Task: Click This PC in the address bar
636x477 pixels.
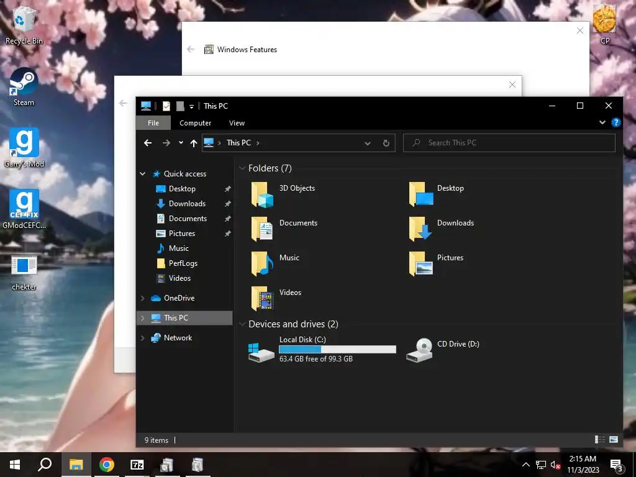Action: coord(239,143)
